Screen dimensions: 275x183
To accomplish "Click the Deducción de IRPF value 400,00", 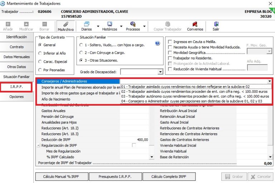I will click(143, 140).
